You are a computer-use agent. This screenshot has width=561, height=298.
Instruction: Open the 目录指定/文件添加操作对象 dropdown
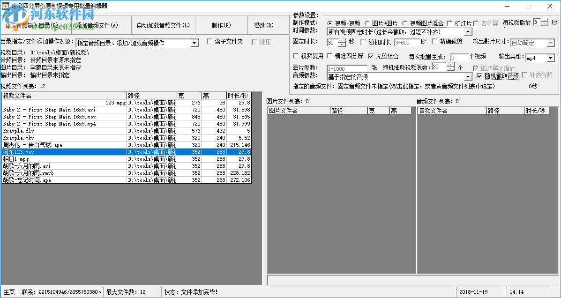click(x=194, y=43)
